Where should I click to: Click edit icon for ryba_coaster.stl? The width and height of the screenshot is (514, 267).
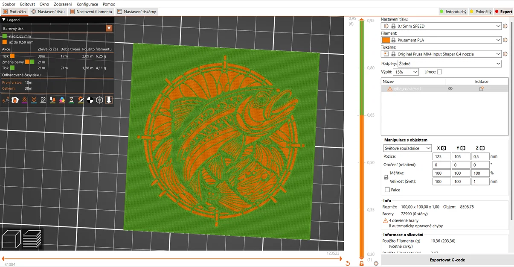point(482,89)
